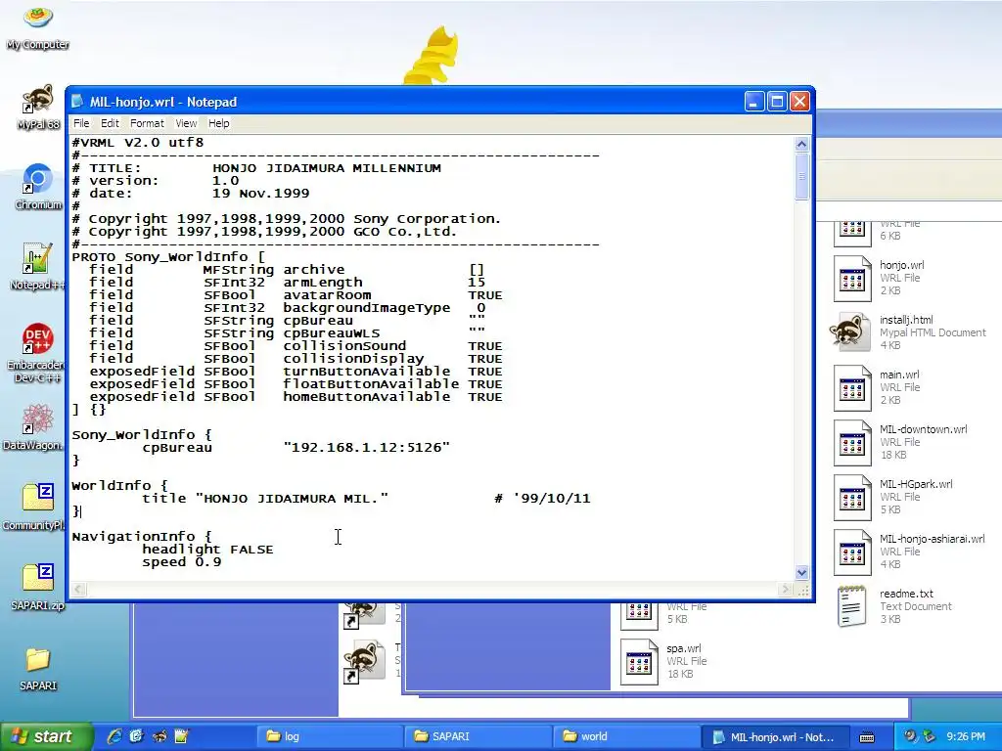The height and width of the screenshot is (751, 1002).
Task: Launch MyPal 68 browser shortcut
Action: pos(38,99)
